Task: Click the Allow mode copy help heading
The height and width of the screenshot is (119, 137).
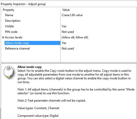Action: 29,67
